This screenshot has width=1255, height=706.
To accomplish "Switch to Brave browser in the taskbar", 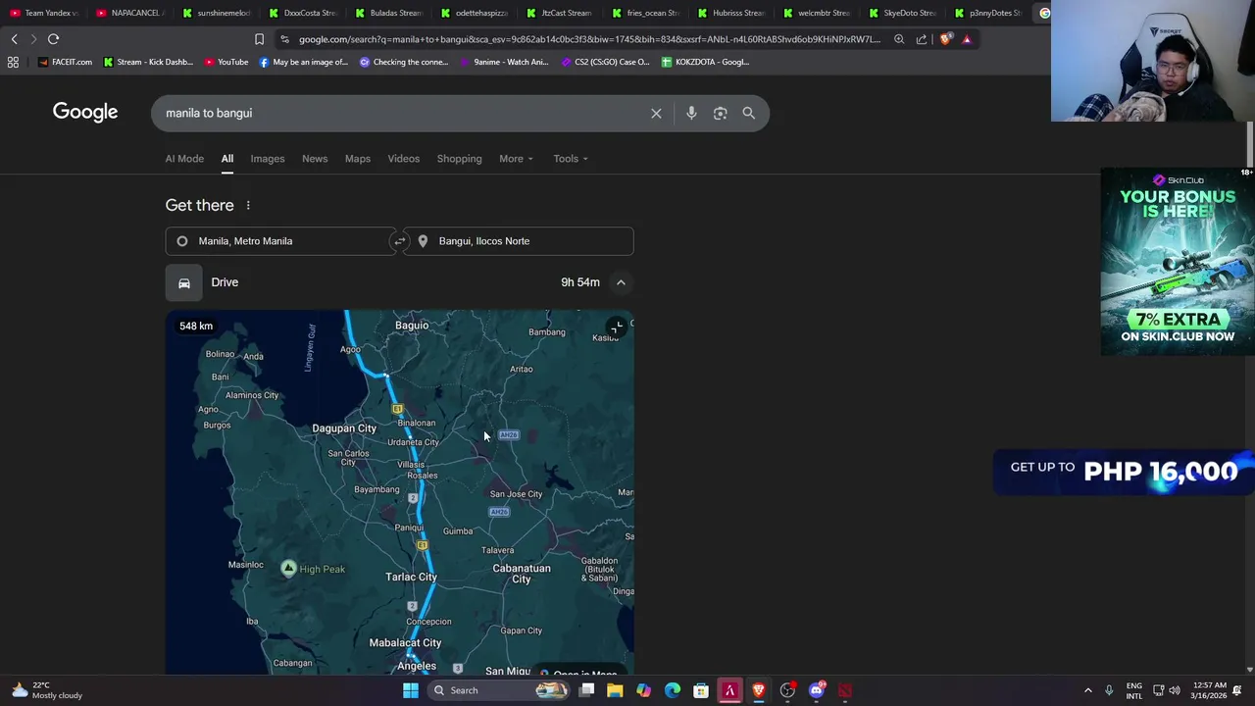I will point(758,690).
